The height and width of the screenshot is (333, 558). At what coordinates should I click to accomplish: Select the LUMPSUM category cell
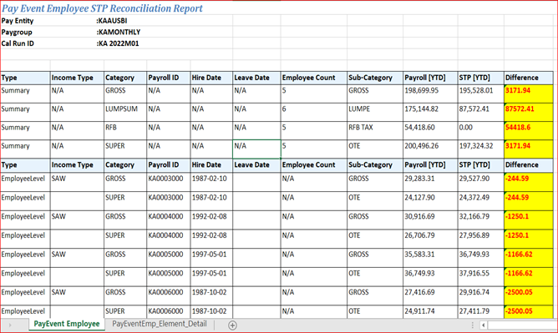[125, 113]
